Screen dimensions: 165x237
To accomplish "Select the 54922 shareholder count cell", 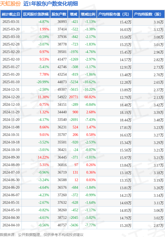I will [62, 97].
